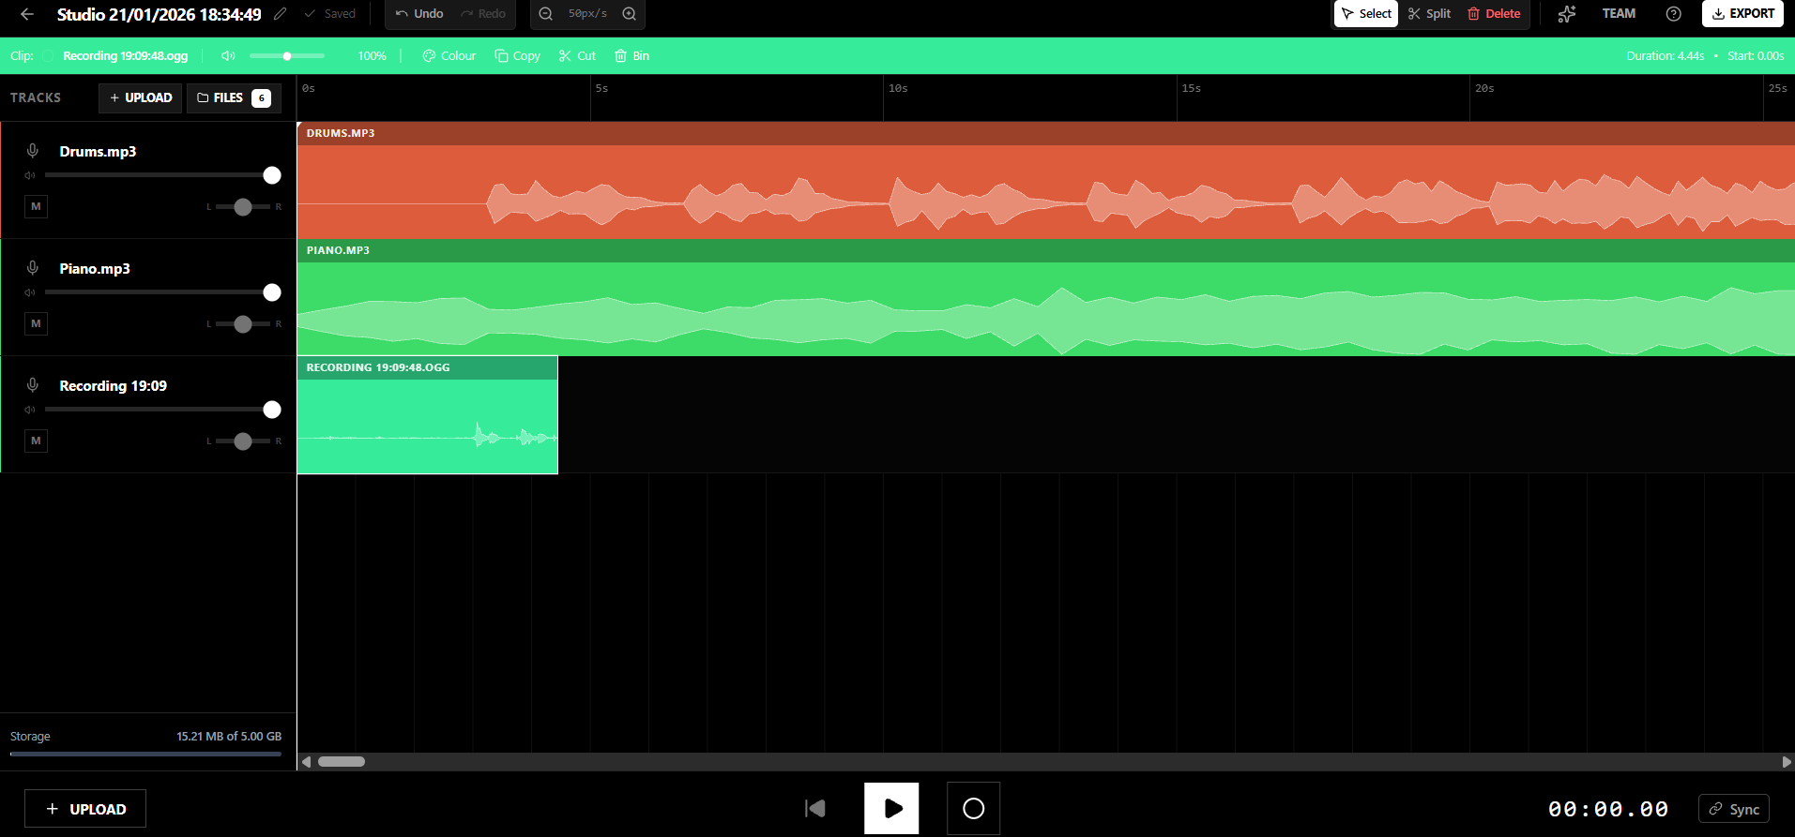
Task: Copy the selected clip
Action: coord(517,56)
